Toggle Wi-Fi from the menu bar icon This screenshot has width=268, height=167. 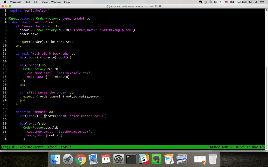pos(220,2)
